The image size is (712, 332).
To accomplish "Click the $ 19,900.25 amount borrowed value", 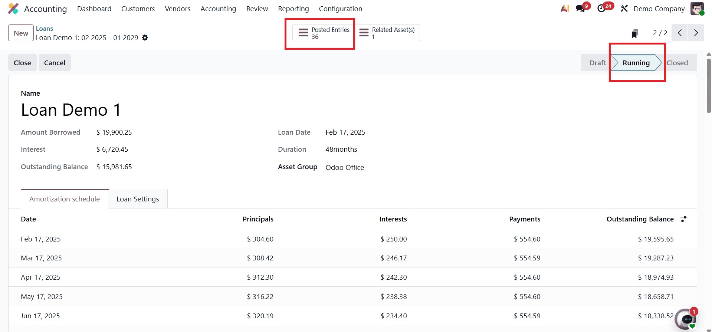I will (x=114, y=132).
